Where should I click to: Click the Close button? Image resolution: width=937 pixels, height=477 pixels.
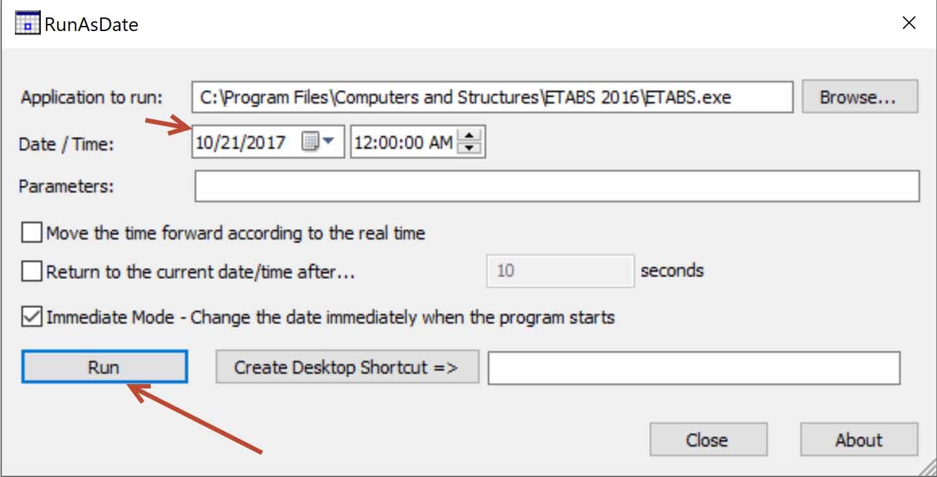707,439
